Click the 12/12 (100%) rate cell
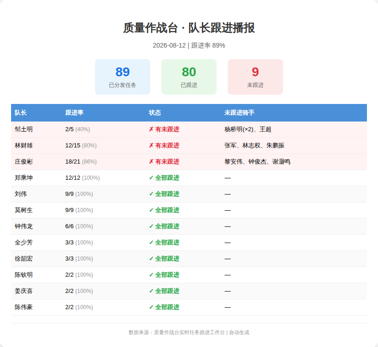The width and height of the screenshot is (378, 347). [83, 178]
